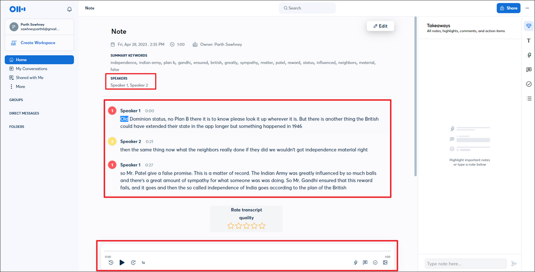535x272 pixels.
Task: Select the Takeaways diamond icon in sidebar
Action: pos(529,26)
